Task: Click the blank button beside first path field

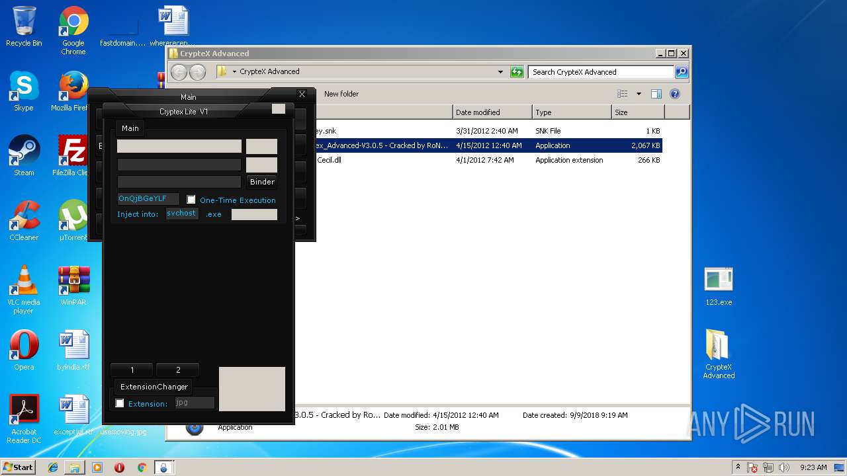Action: (x=261, y=146)
